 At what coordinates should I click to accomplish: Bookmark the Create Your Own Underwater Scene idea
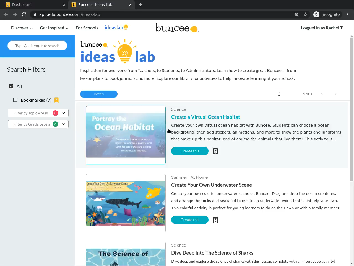coord(215,220)
